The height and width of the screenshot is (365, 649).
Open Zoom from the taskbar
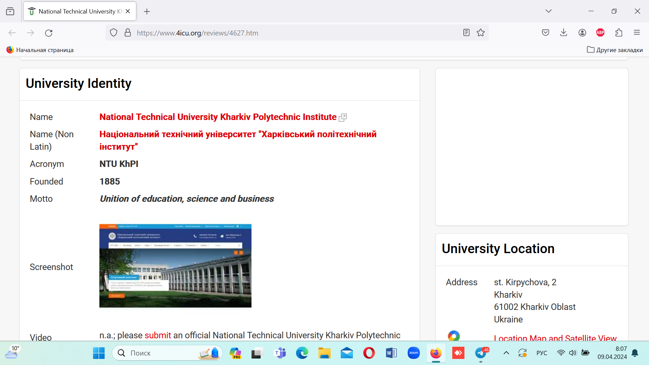pyautogui.click(x=414, y=353)
